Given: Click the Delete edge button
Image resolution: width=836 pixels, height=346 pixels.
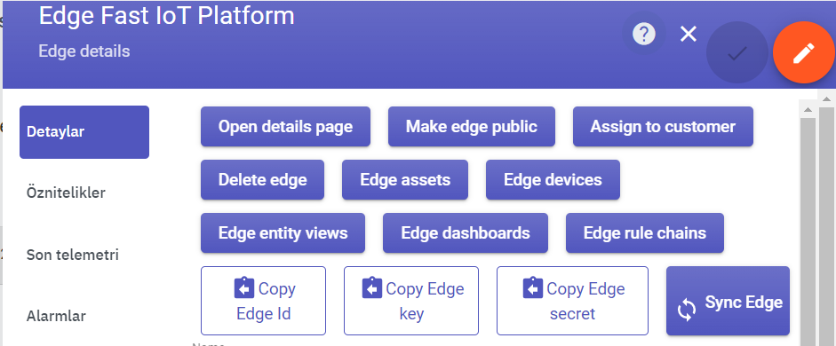Looking at the screenshot, I should click(262, 180).
